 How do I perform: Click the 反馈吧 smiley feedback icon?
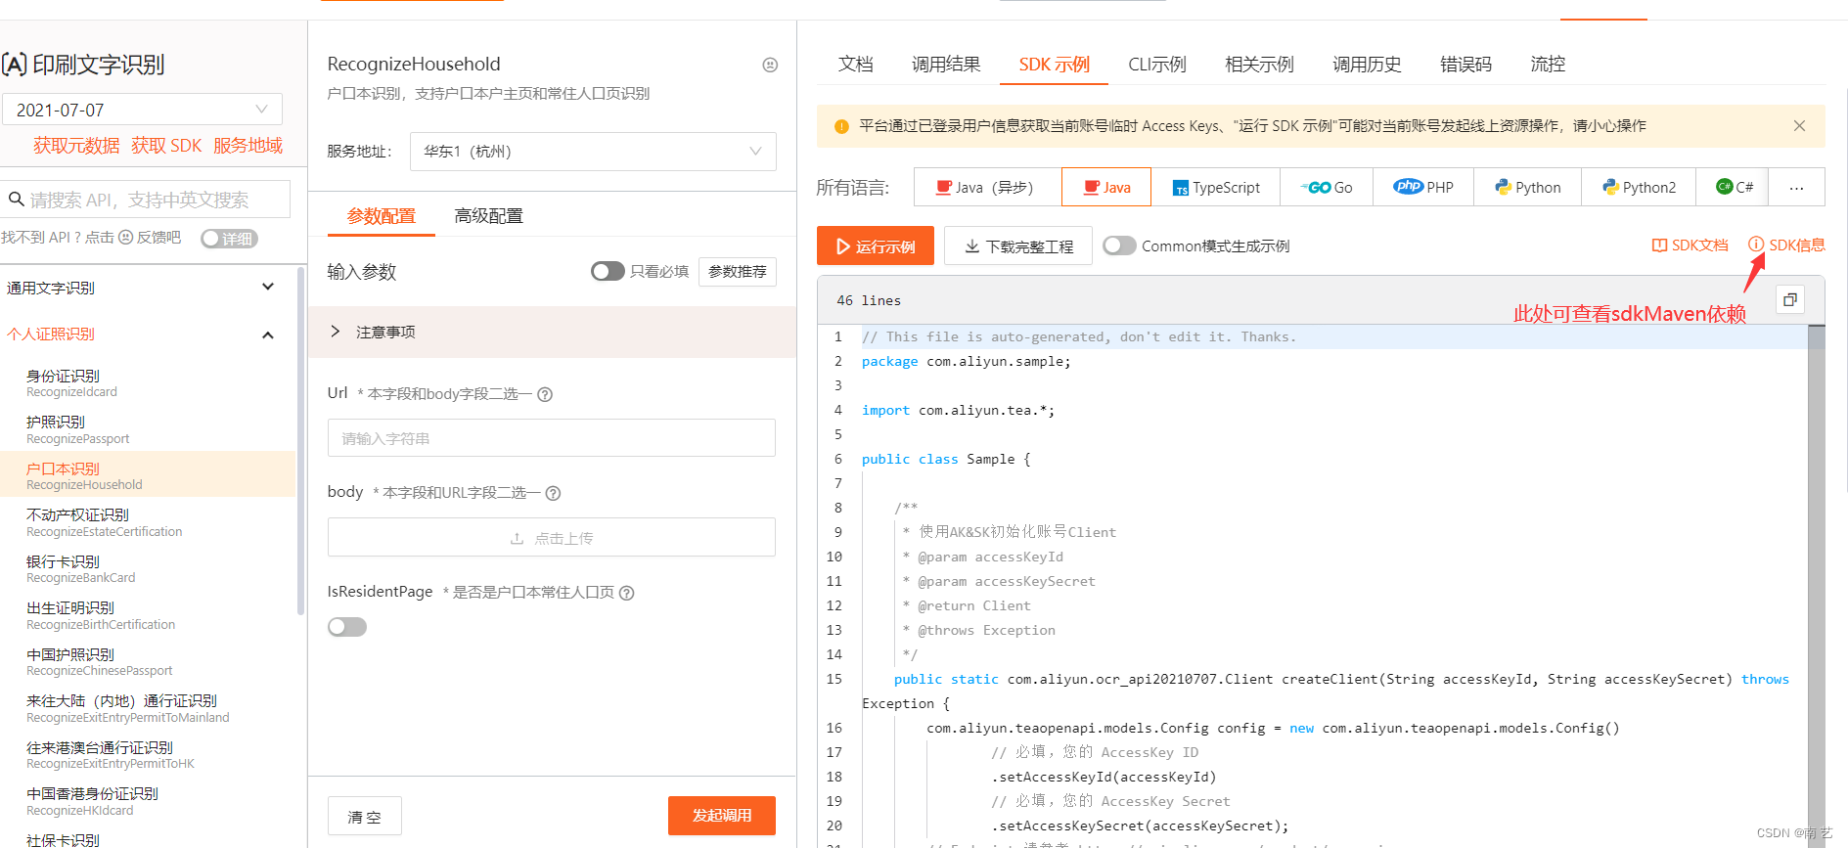[x=125, y=238]
